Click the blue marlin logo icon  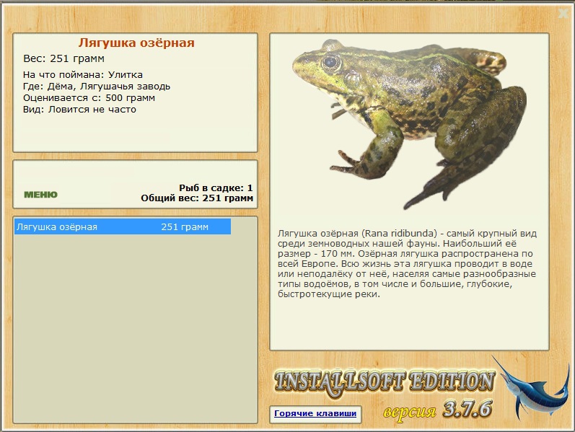pyautogui.click(x=532, y=389)
